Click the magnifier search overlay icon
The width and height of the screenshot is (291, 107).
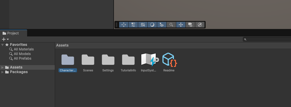(x=171, y=25)
